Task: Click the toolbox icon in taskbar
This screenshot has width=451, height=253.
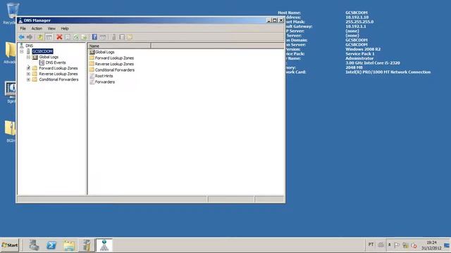Action: tap(86, 245)
